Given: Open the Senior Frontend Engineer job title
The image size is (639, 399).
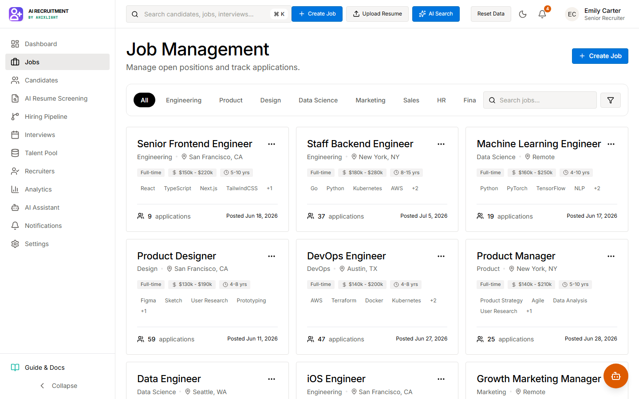Looking at the screenshot, I should pos(195,144).
